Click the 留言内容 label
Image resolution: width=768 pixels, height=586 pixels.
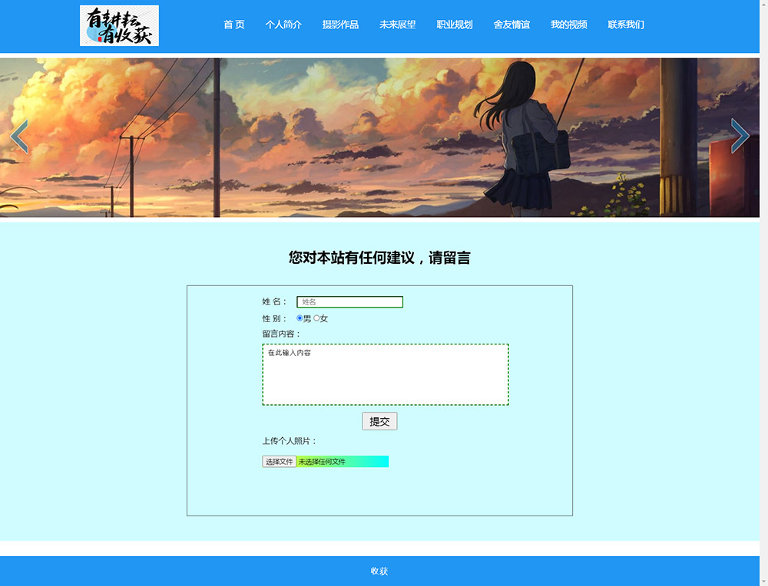[281, 334]
